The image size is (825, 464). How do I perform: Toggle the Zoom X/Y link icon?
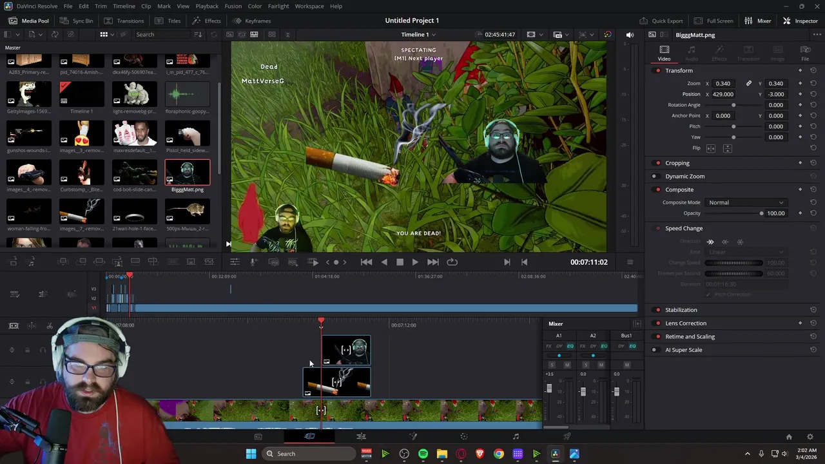(749, 83)
